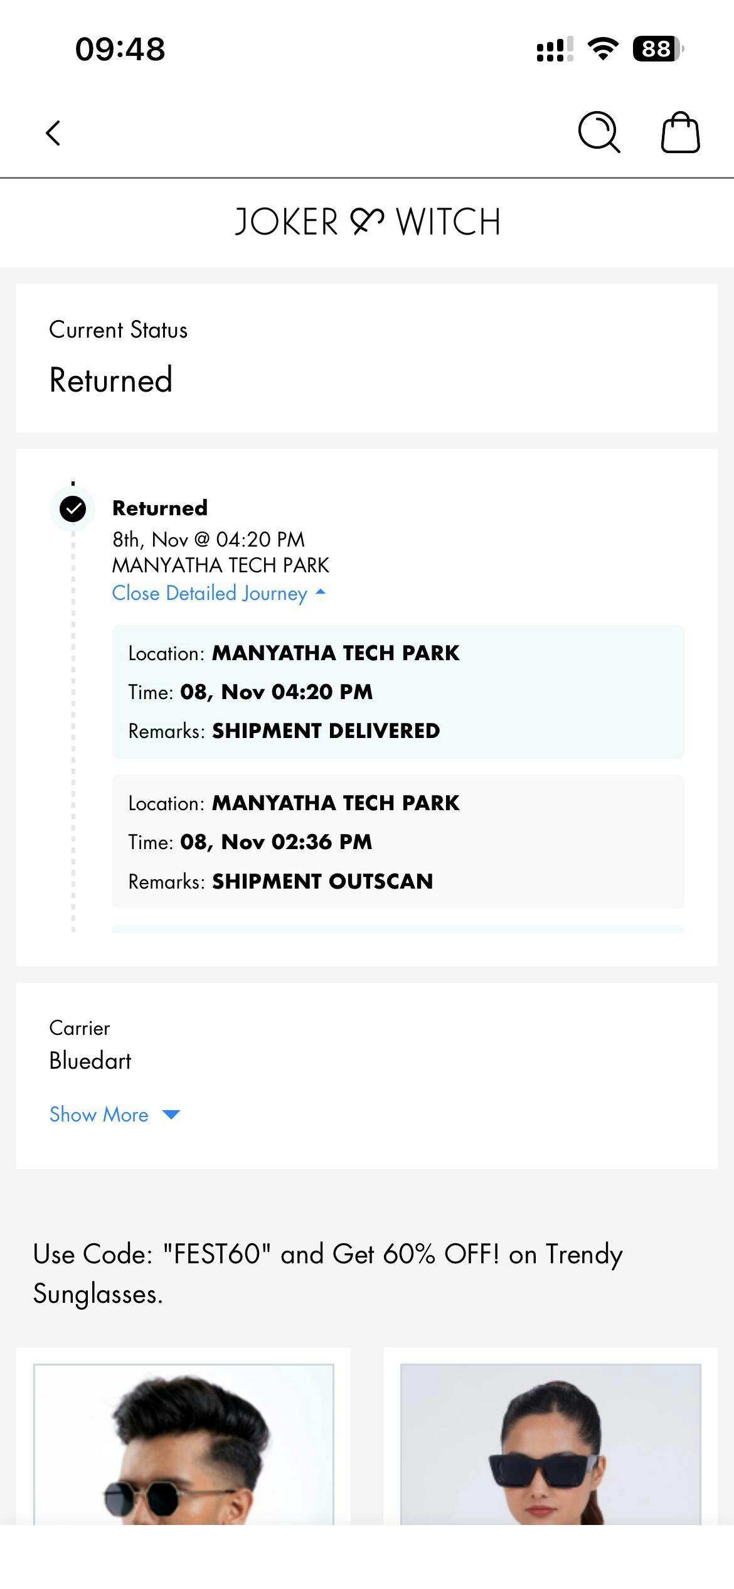Click the caret beside Close Detailed Journey
Screen dimensions: 734x1589
[321, 592]
